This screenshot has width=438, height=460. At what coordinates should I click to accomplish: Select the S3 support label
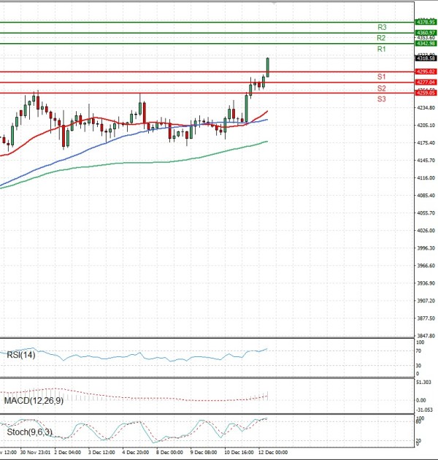point(382,99)
